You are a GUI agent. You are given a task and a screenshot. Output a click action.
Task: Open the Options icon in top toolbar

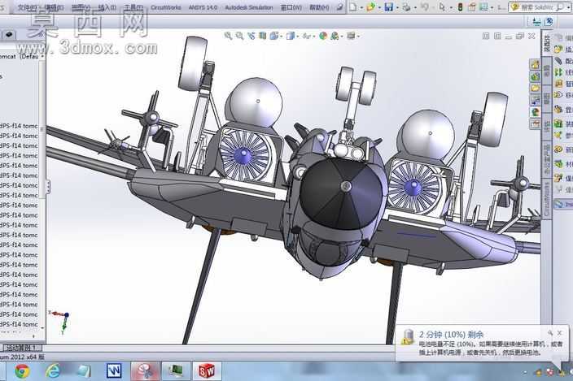[483, 6]
